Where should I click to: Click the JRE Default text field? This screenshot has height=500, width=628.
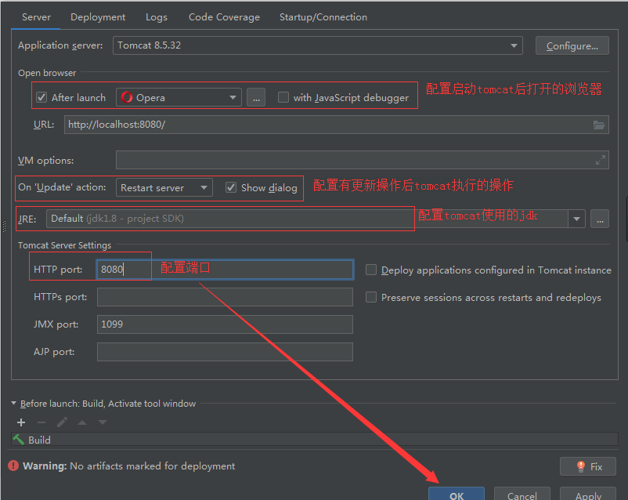click(307, 219)
